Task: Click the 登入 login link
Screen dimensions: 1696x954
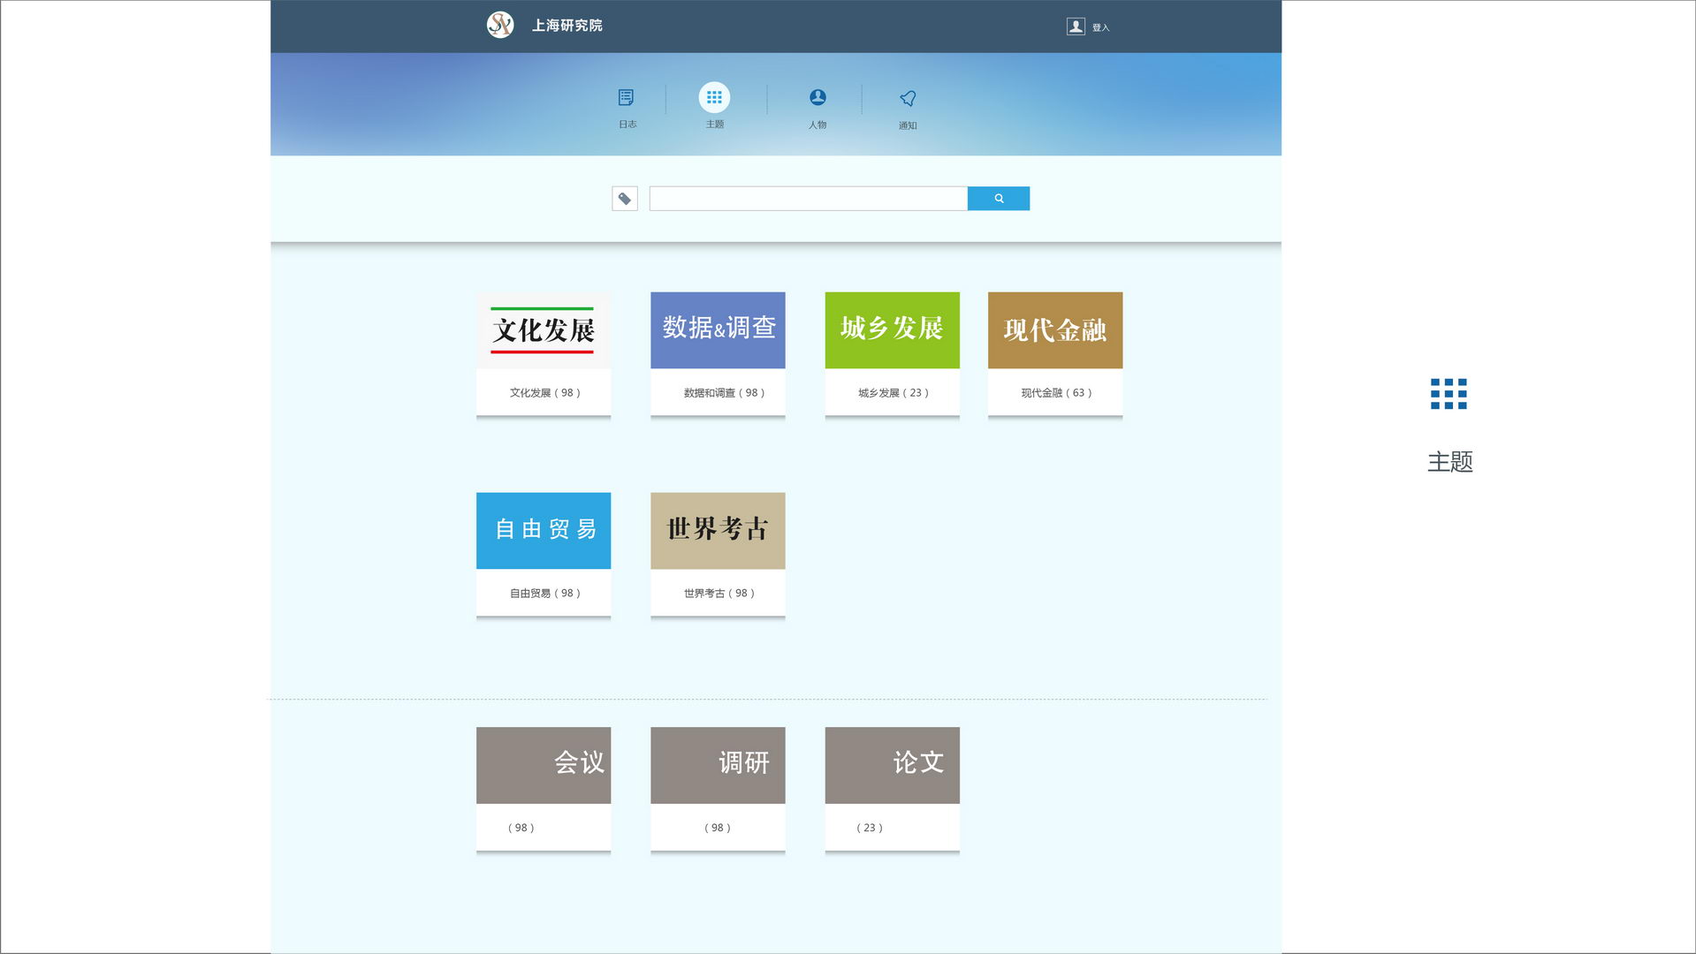Action: point(1100,27)
